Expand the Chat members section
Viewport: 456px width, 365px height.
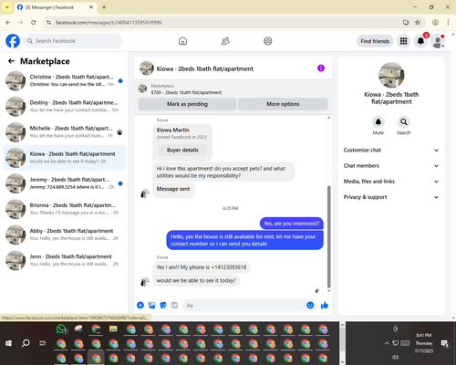(x=391, y=166)
